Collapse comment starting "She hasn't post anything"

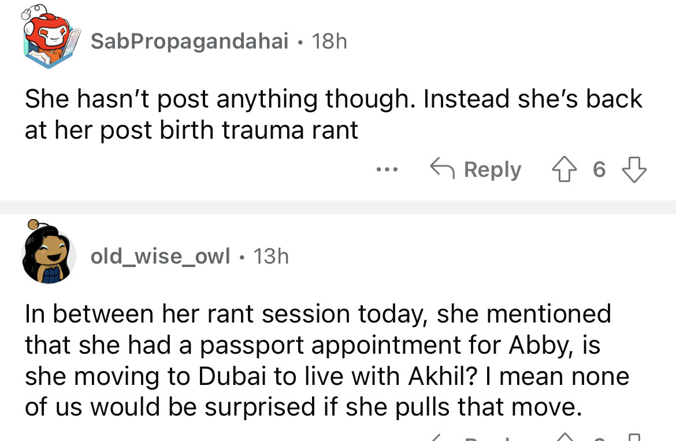click(x=333, y=98)
